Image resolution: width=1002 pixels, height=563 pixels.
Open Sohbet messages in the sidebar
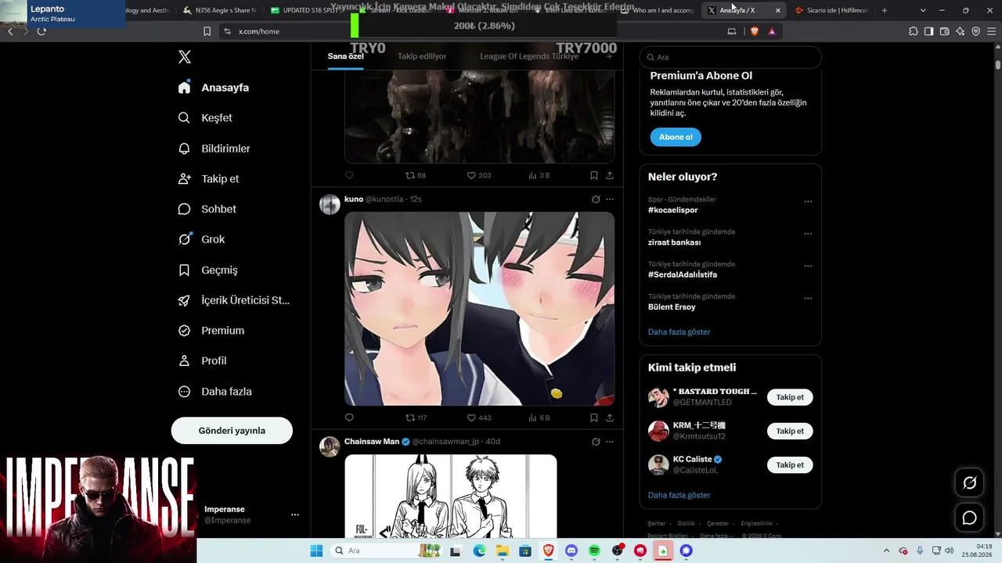click(207, 209)
